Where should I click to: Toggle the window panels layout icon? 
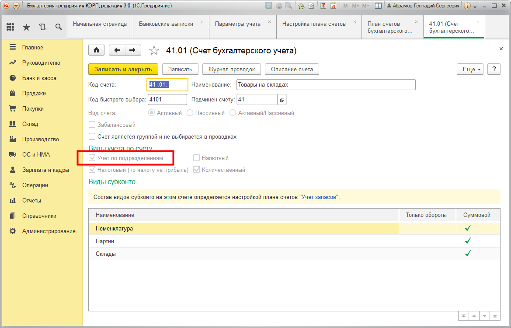[x=379, y=6]
